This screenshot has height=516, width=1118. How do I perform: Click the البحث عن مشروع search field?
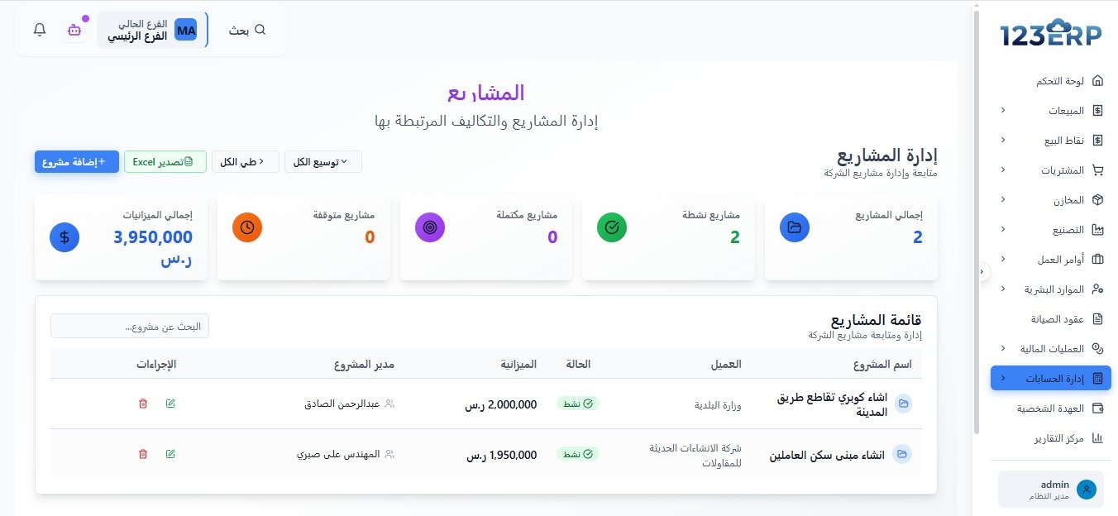130,325
